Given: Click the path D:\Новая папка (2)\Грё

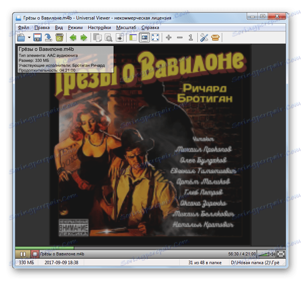Looking at the screenshot, I should (x=255, y=263).
